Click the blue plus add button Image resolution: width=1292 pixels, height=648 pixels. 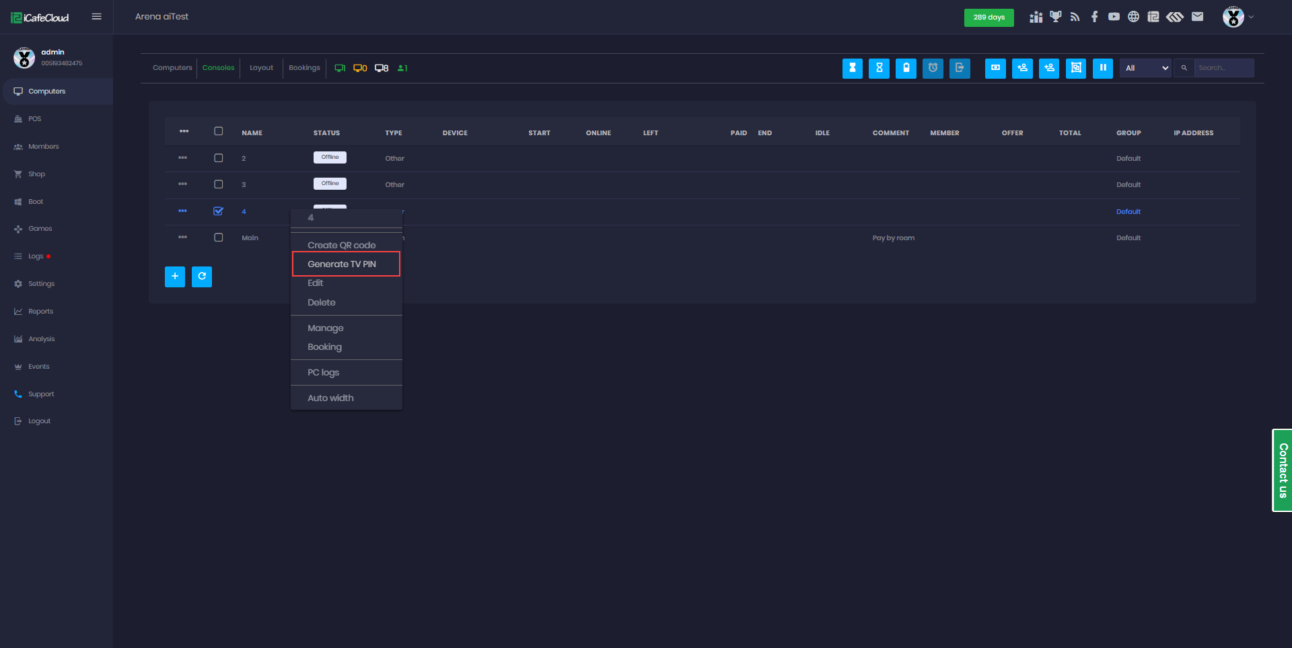pyautogui.click(x=175, y=277)
